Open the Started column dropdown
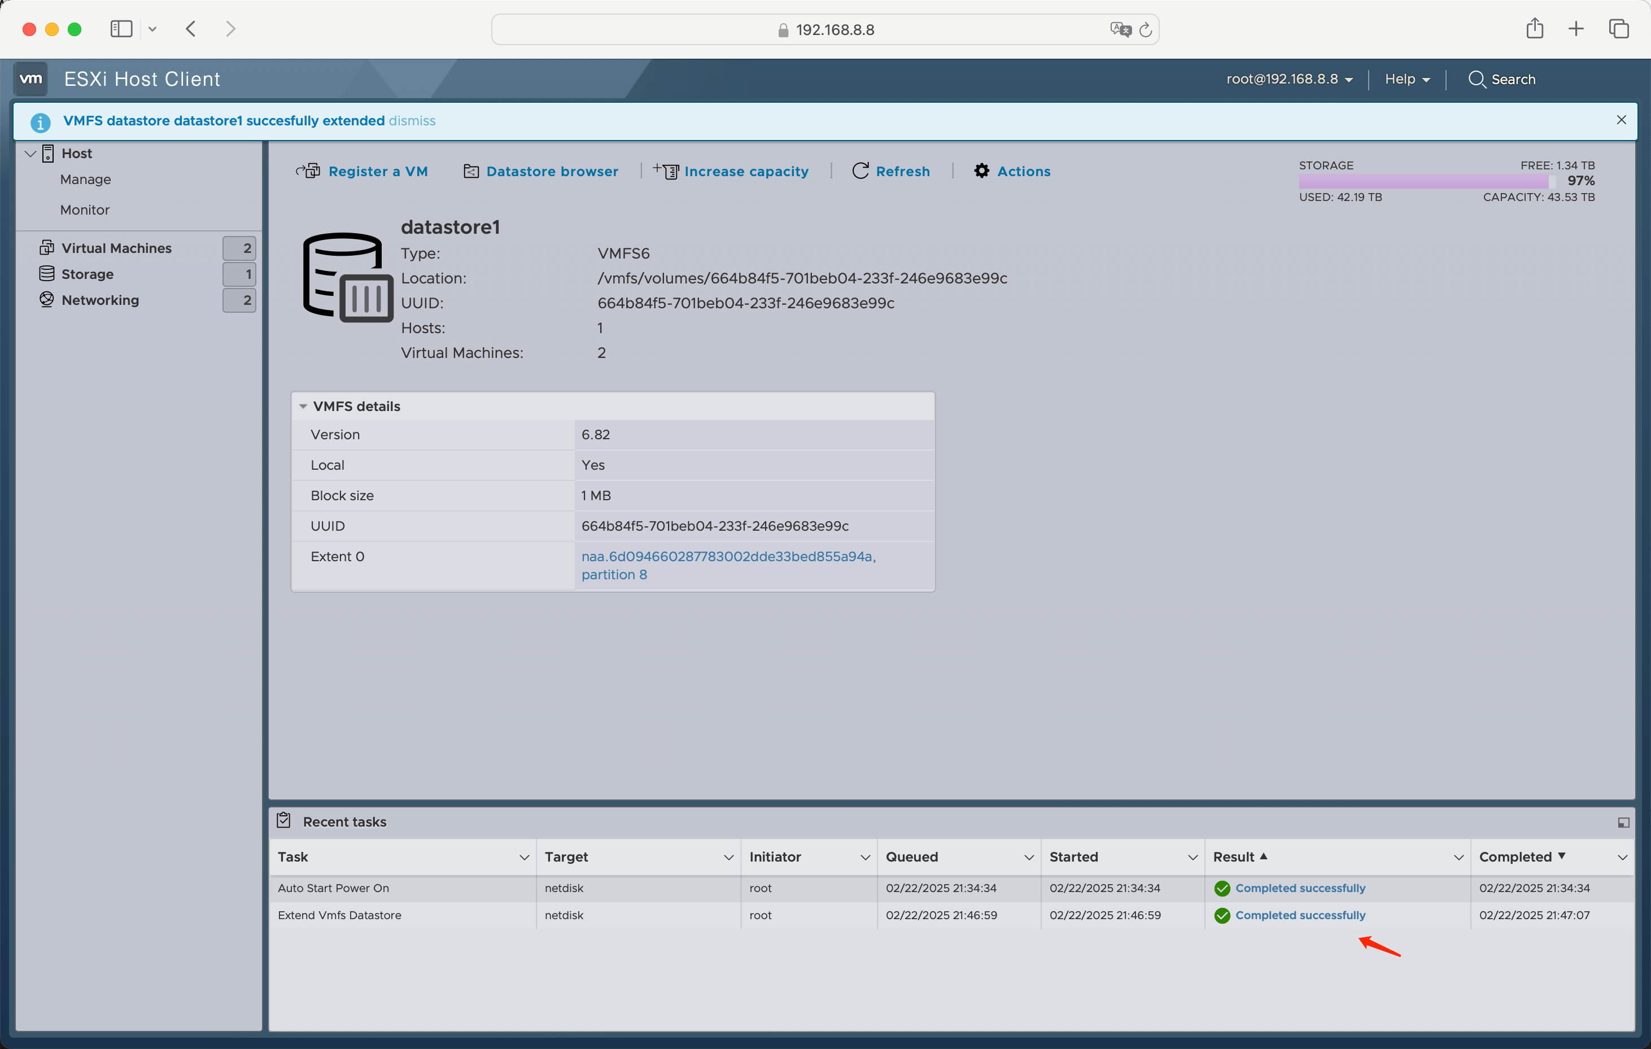Image resolution: width=1651 pixels, height=1049 pixels. click(1193, 858)
